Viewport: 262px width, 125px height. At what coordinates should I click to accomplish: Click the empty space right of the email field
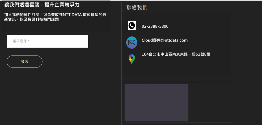click(x=102, y=41)
